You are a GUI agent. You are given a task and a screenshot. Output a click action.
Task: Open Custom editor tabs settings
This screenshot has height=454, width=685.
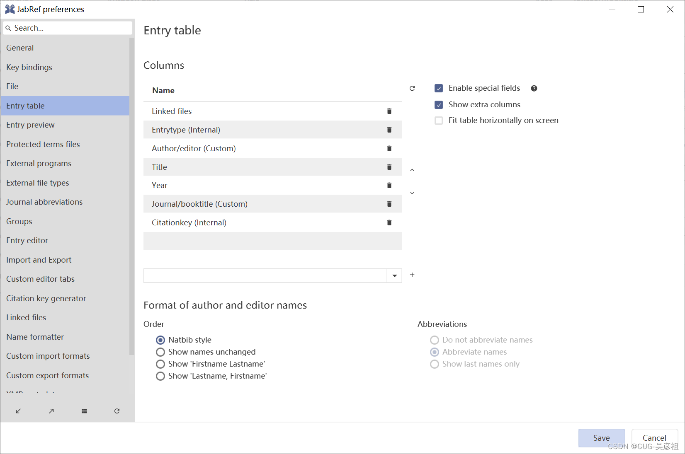click(x=65, y=279)
